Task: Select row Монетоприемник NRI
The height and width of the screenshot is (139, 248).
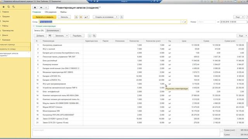Action: (x=140, y=111)
